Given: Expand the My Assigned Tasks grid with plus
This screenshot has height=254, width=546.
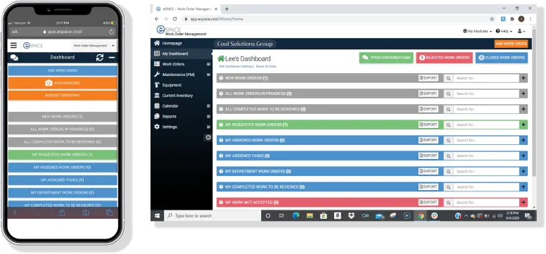Looking at the screenshot, I should [x=523, y=155].
